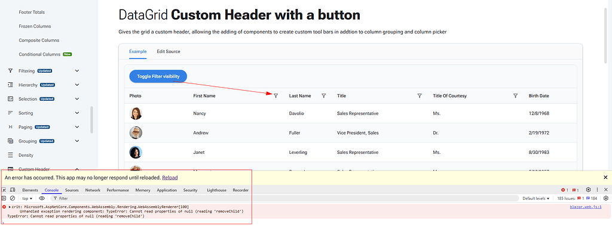Clear the console with the clear icon
The image size is (612, 226).
[x=13, y=199]
